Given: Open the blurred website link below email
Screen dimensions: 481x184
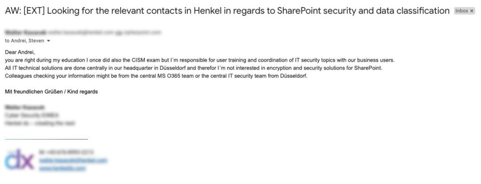Looking at the screenshot, I should 62,168.
